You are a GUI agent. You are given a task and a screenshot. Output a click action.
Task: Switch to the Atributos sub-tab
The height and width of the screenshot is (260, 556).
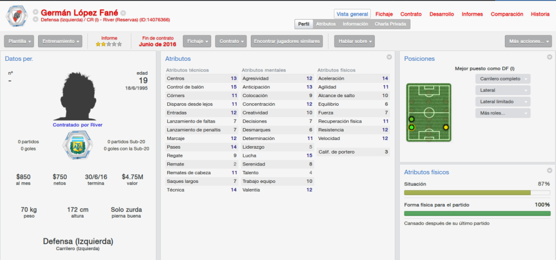(x=326, y=24)
